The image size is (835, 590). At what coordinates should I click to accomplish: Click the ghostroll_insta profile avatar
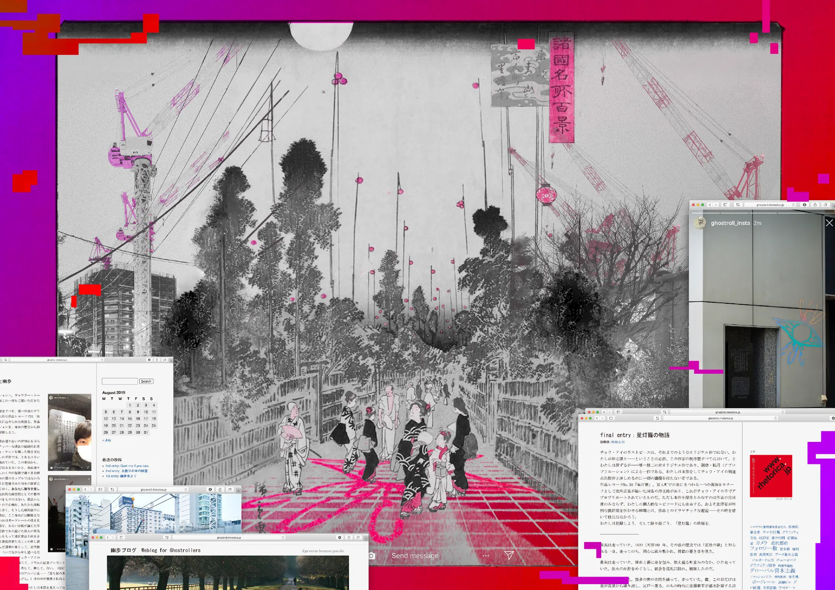pyautogui.click(x=700, y=223)
